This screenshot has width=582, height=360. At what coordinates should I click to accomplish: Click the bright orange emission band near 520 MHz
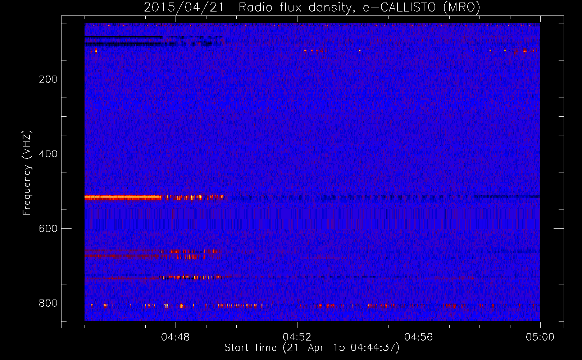click(123, 197)
